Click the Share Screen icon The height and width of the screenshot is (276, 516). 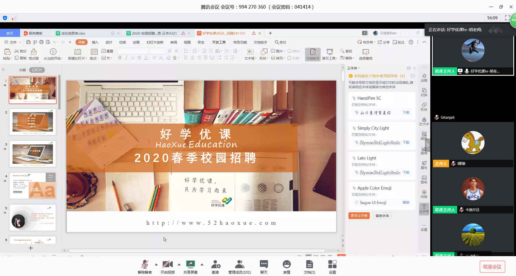(x=190, y=265)
